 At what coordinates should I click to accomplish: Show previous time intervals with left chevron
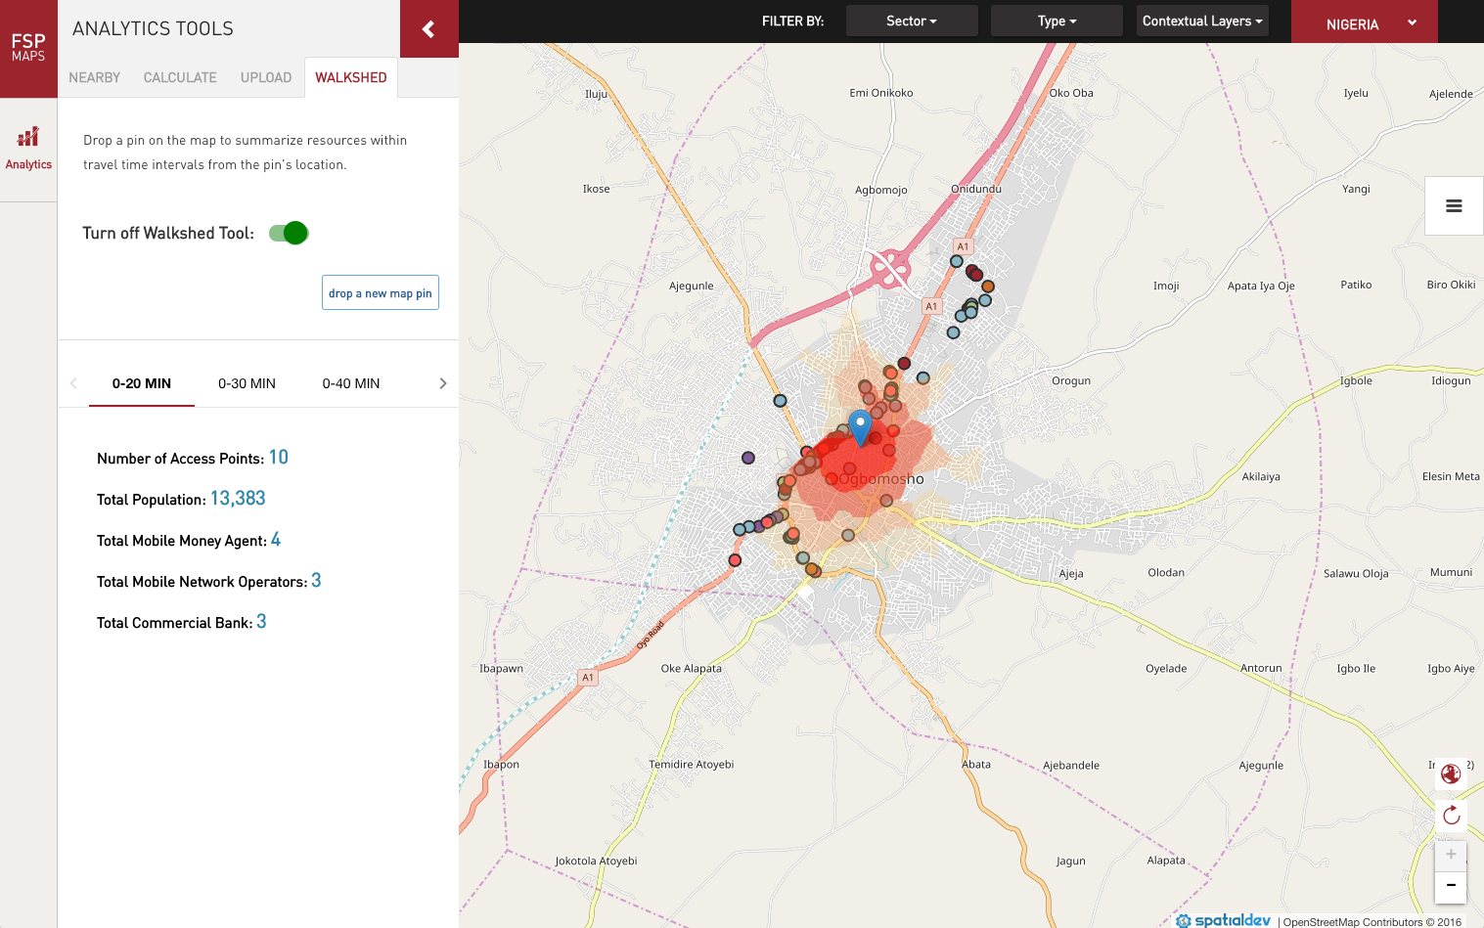73,383
